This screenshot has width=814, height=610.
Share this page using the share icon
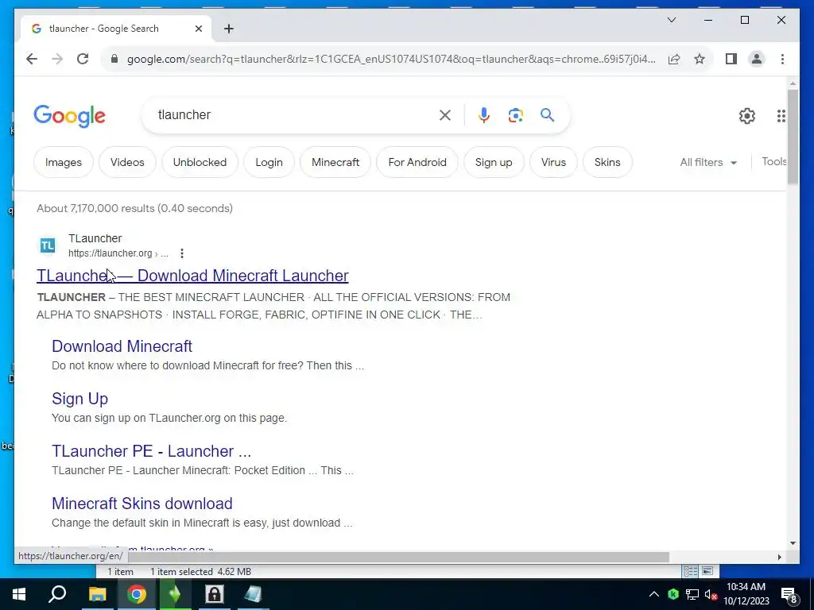pyautogui.click(x=674, y=59)
